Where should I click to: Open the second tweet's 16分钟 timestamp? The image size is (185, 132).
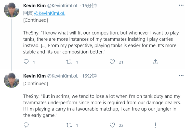tap(89, 76)
